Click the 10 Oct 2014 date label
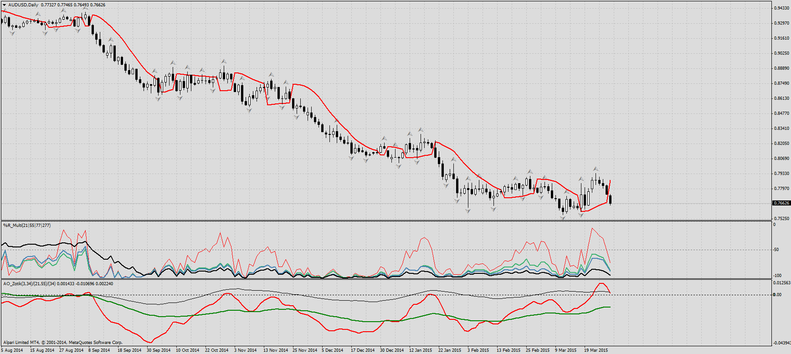This screenshot has width=791, height=354. tap(188, 350)
